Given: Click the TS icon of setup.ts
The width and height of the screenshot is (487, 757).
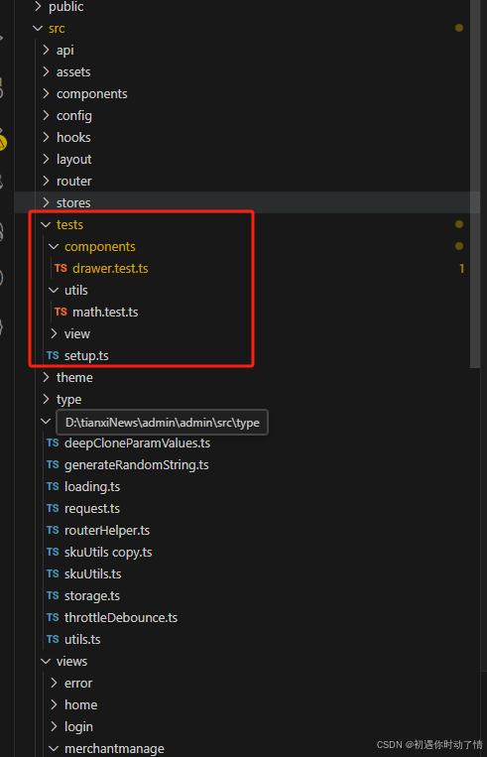Looking at the screenshot, I should pos(53,356).
